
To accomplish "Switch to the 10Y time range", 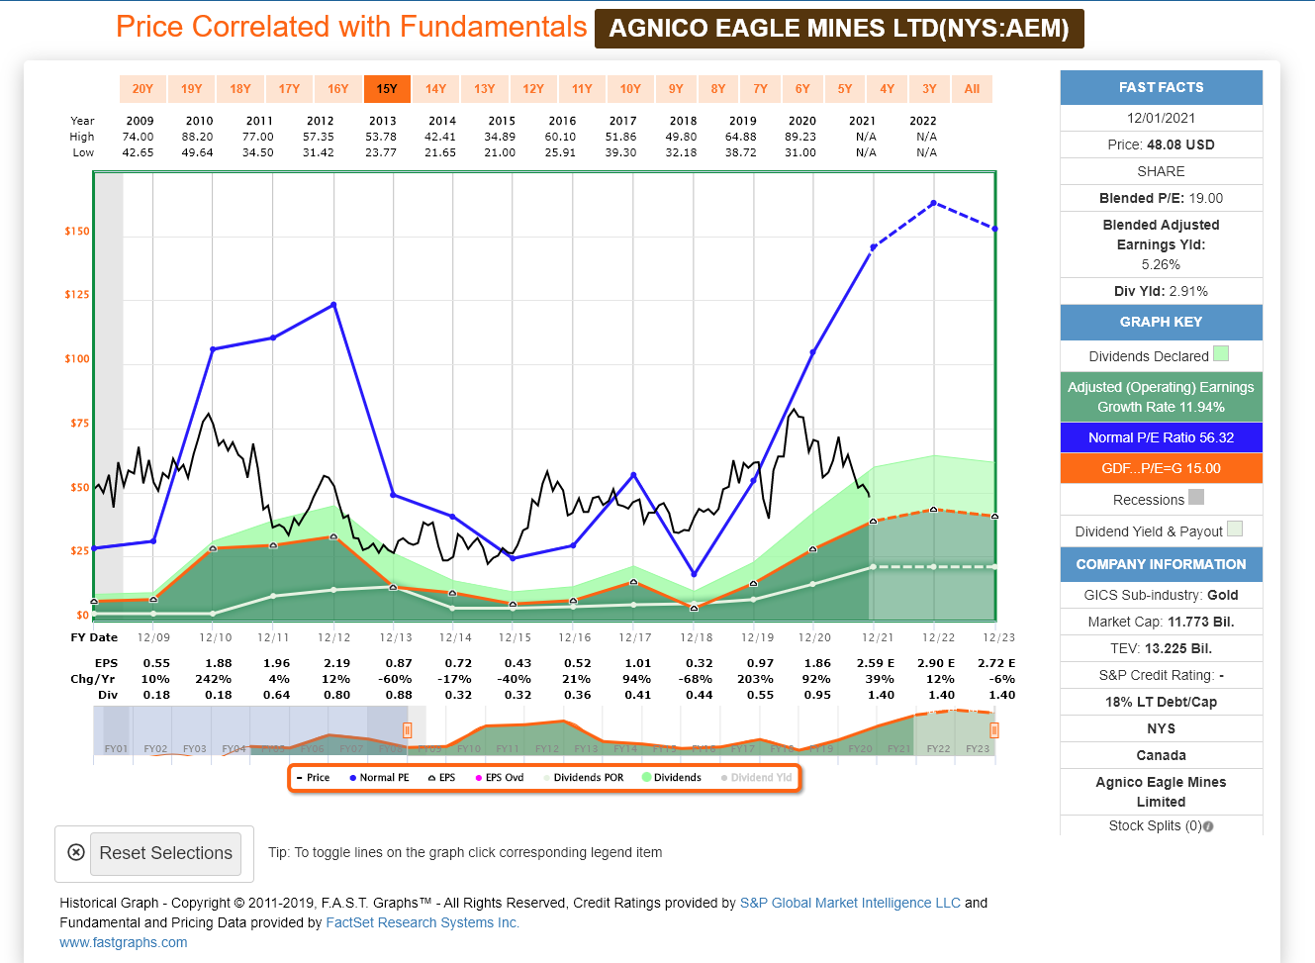I will click(630, 89).
